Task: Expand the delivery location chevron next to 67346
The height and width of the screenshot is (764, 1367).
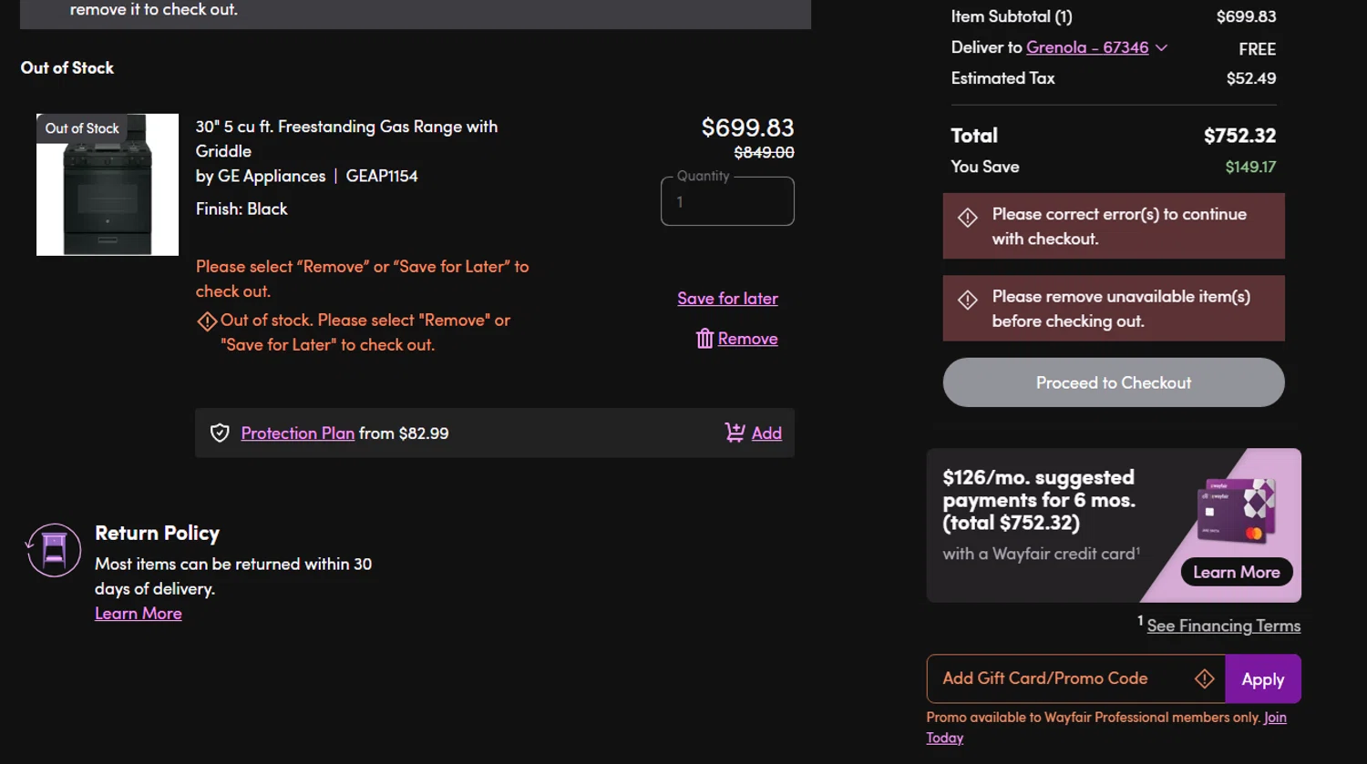Action: tap(1161, 47)
